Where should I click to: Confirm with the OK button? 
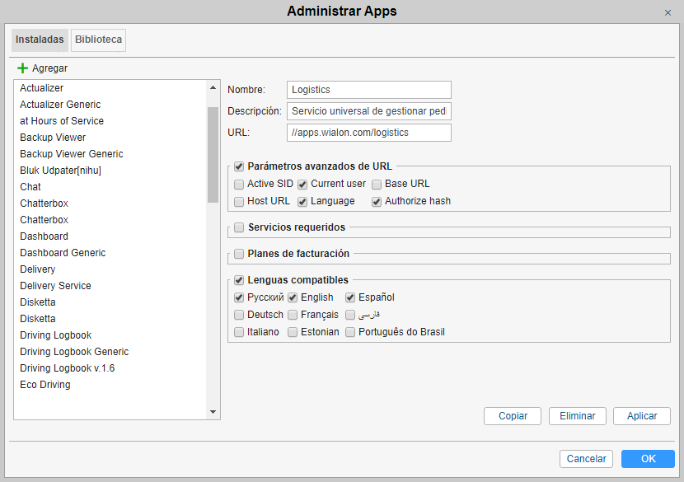click(x=648, y=459)
